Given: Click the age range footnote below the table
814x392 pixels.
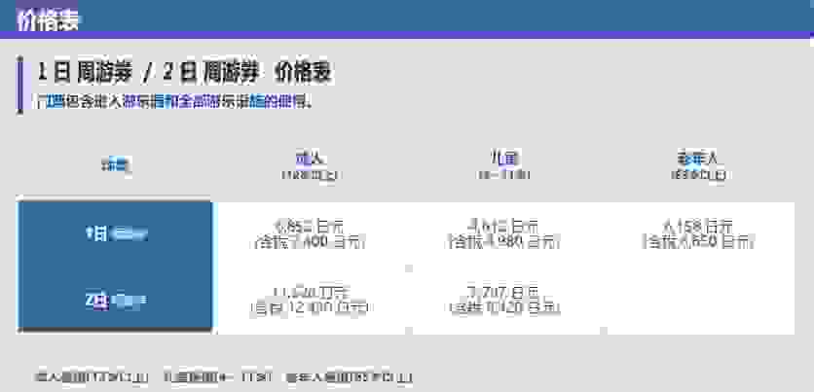Looking at the screenshot, I should (223, 377).
